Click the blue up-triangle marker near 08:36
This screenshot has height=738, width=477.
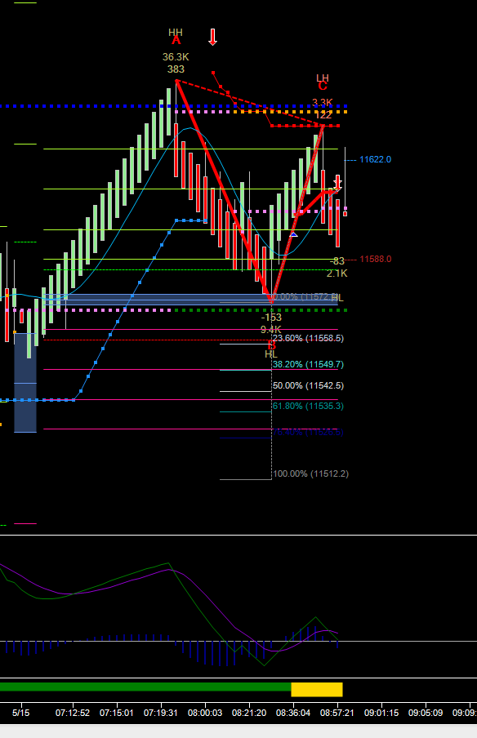pyautogui.click(x=293, y=234)
